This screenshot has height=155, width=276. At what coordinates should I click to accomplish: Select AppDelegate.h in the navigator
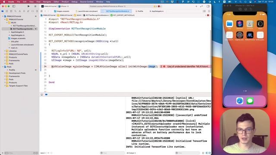click(x=17, y=32)
